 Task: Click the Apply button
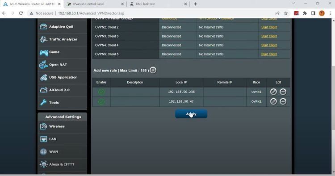(191, 114)
